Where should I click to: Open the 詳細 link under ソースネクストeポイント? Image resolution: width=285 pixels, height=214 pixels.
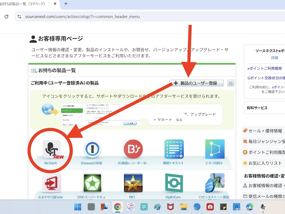coord(274,58)
